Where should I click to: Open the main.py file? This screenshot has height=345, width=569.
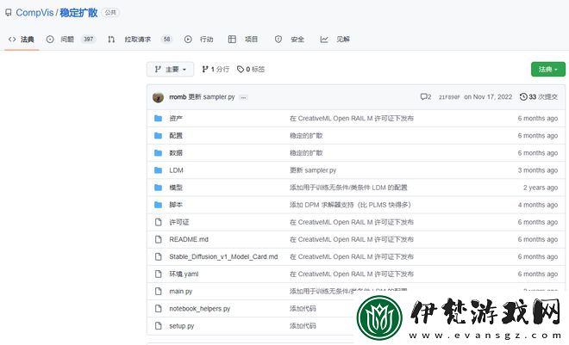(181, 292)
